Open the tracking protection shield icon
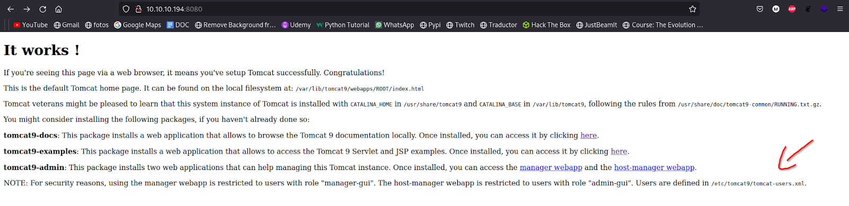Image resolution: width=849 pixels, height=206 pixels. 126,9
